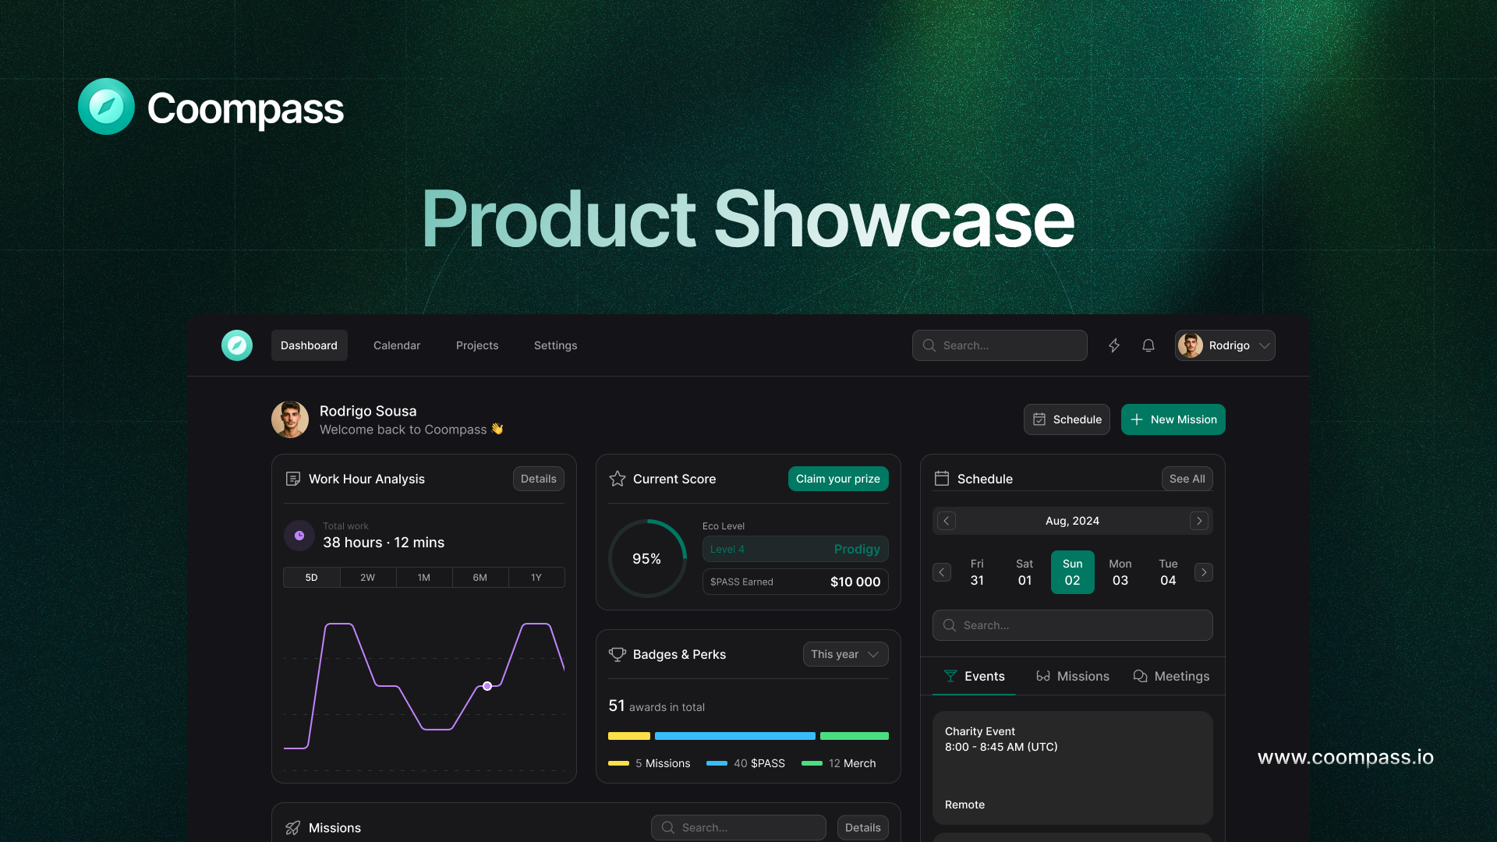This screenshot has width=1497, height=842.
Task: Select Mon 03 in the schedule
Action: (1120, 572)
